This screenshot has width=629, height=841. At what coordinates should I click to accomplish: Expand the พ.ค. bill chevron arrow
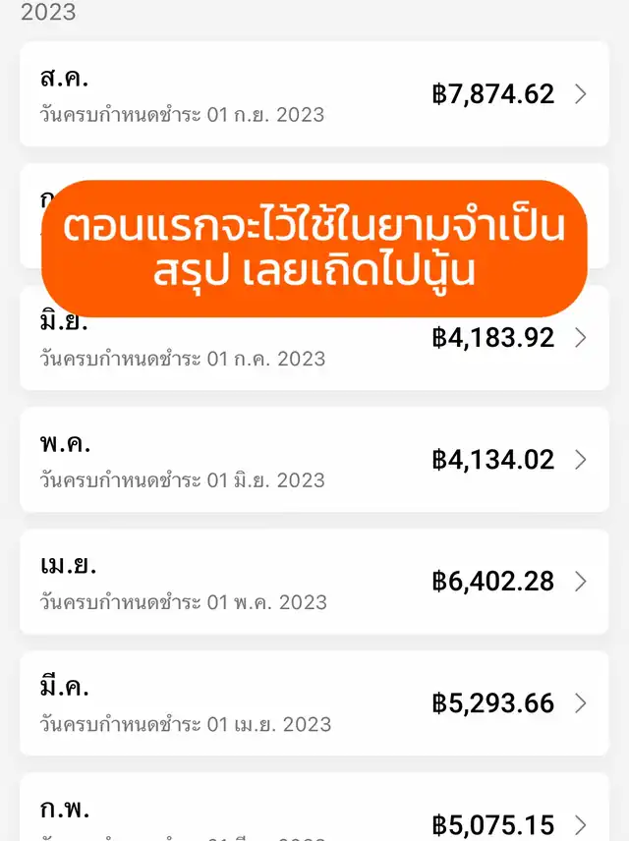point(580,460)
